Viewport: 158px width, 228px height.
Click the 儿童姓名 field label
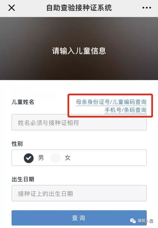23,102
